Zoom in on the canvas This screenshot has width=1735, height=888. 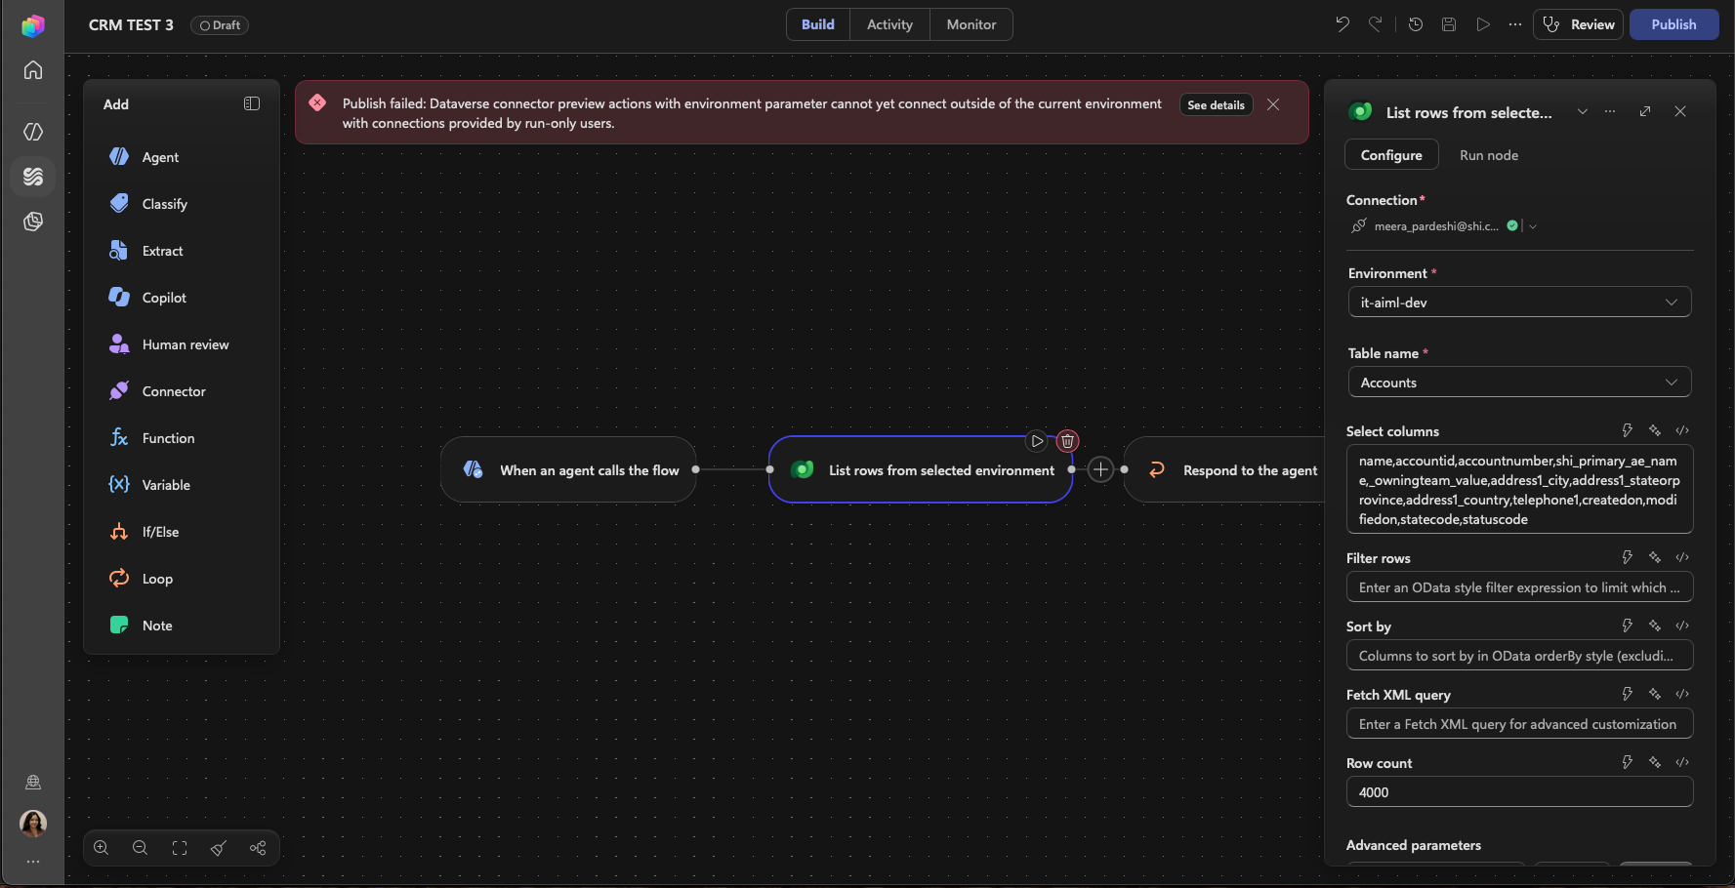[x=102, y=848]
